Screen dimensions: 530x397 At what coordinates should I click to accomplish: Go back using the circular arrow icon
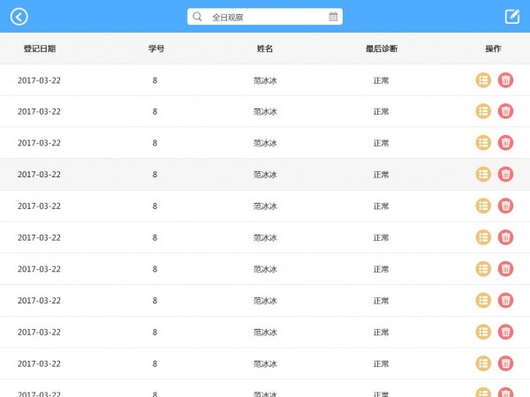click(x=19, y=17)
